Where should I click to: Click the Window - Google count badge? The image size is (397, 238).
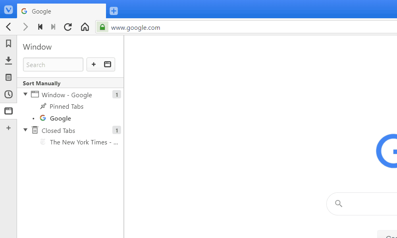(117, 94)
